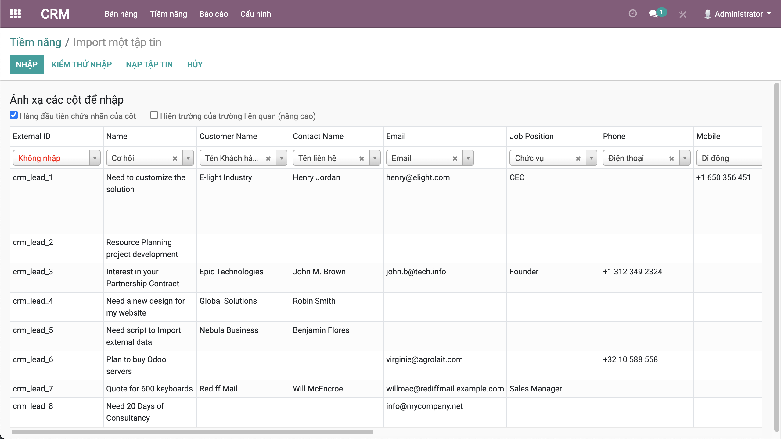Click the debug tools wrench icon
781x439 pixels.
click(x=683, y=14)
